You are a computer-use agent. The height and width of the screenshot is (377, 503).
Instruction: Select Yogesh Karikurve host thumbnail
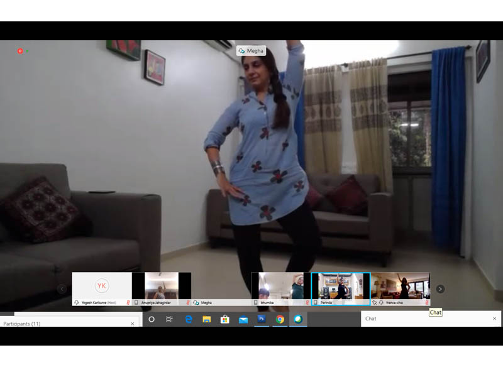tap(102, 286)
